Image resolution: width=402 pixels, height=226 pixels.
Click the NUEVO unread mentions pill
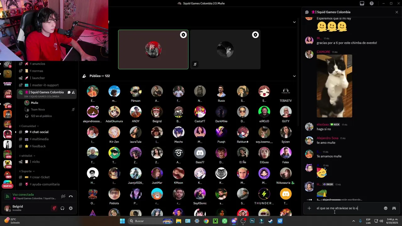point(8,186)
